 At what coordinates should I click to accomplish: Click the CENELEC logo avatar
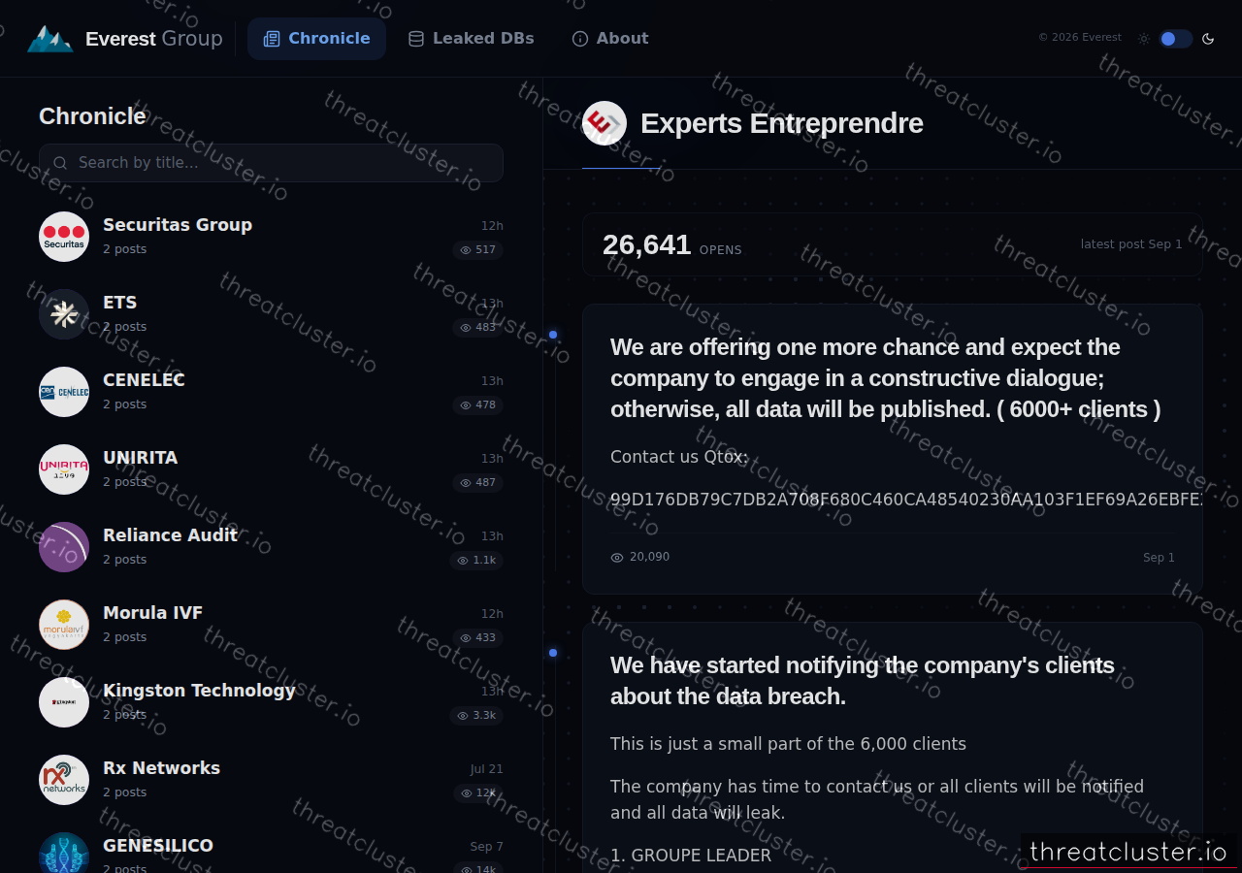pos(64,392)
